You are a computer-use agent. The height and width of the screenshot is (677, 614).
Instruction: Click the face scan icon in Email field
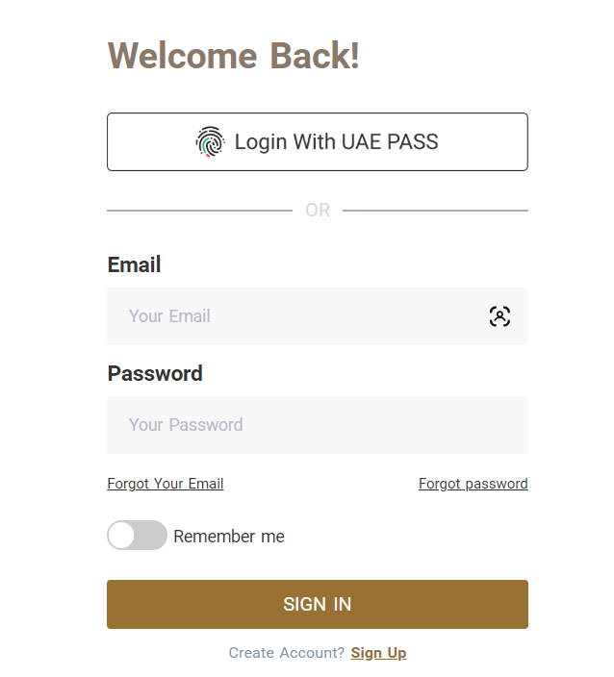coord(499,316)
